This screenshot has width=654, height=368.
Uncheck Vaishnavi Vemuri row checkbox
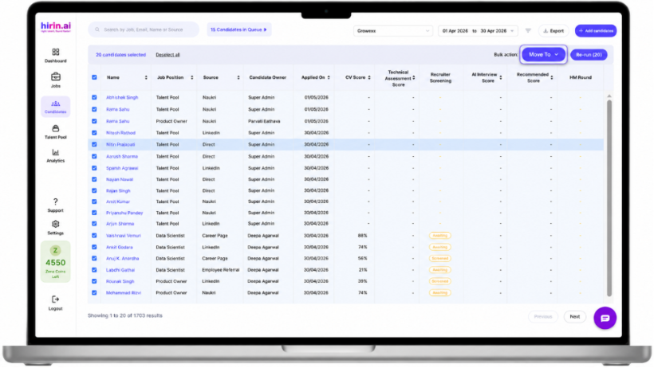tap(94, 236)
